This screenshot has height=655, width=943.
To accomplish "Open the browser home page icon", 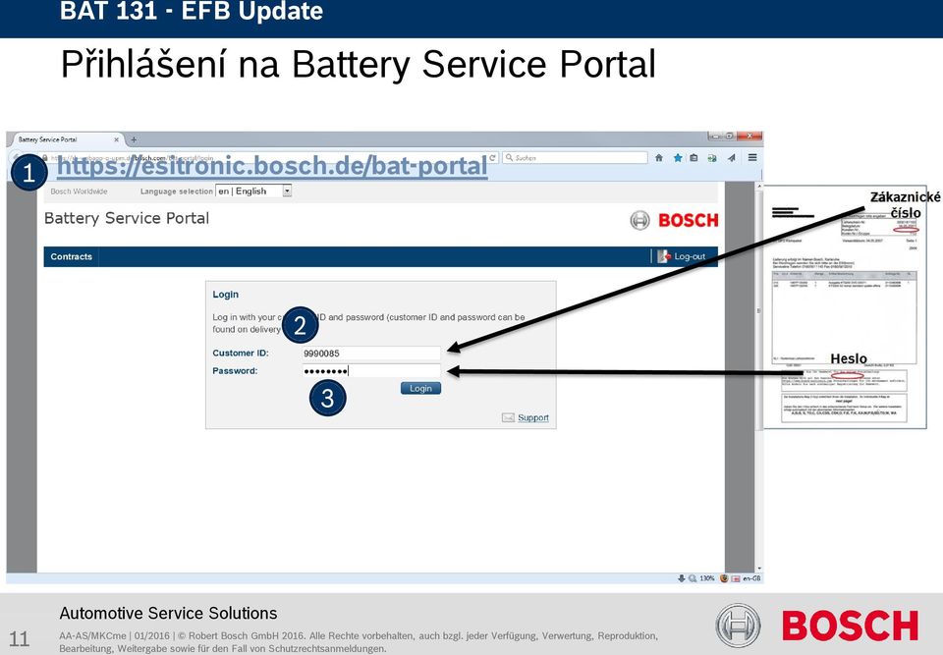I will click(x=658, y=157).
